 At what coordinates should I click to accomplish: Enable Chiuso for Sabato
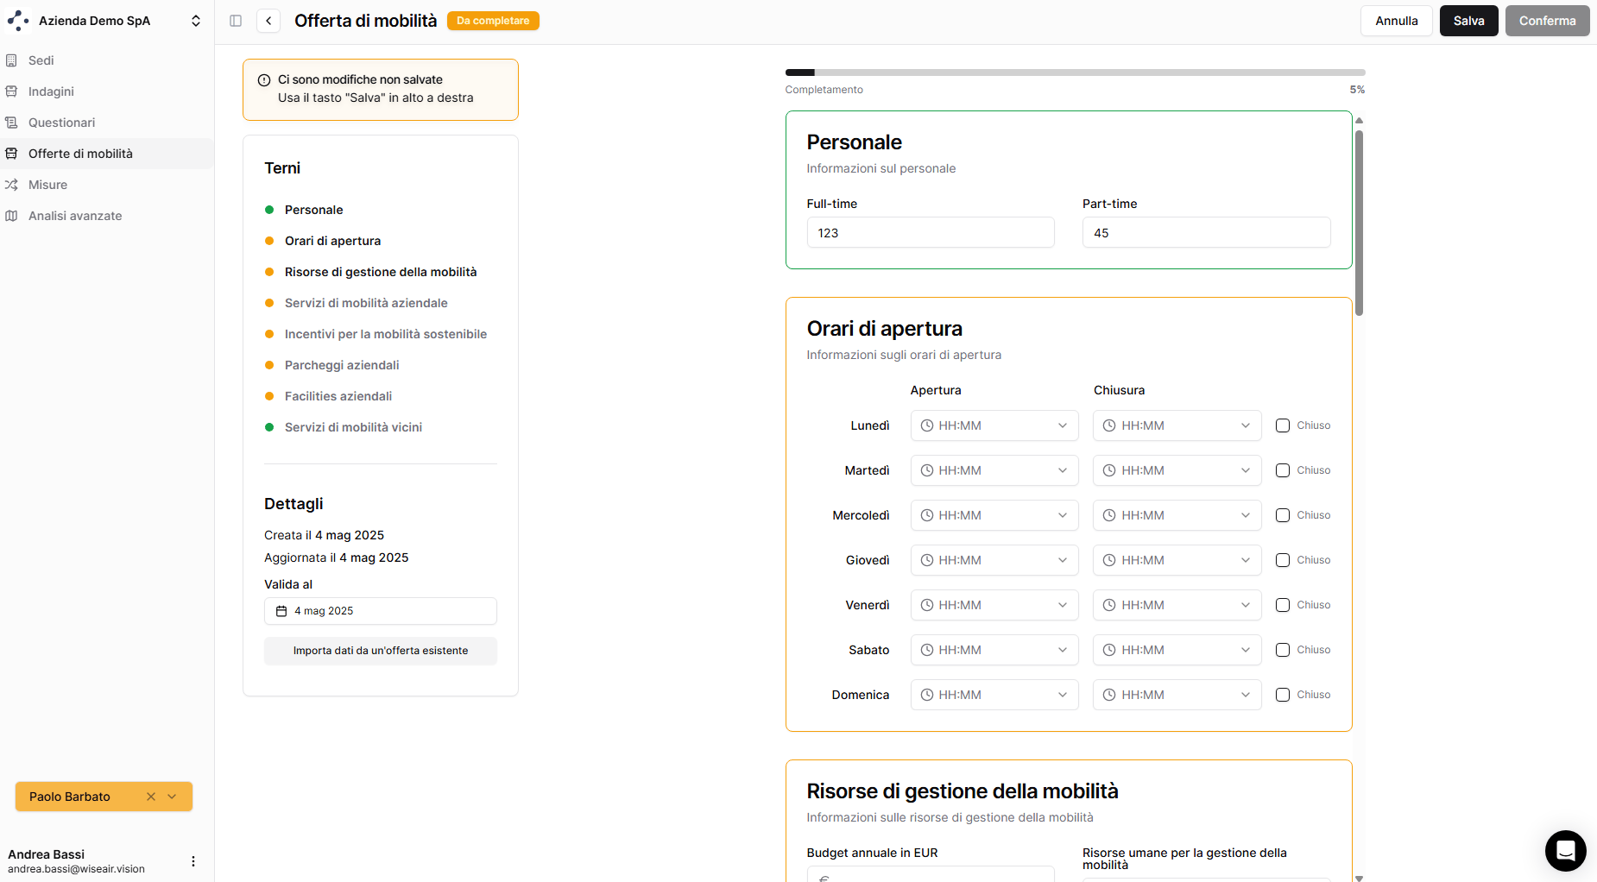pyautogui.click(x=1283, y=650)
